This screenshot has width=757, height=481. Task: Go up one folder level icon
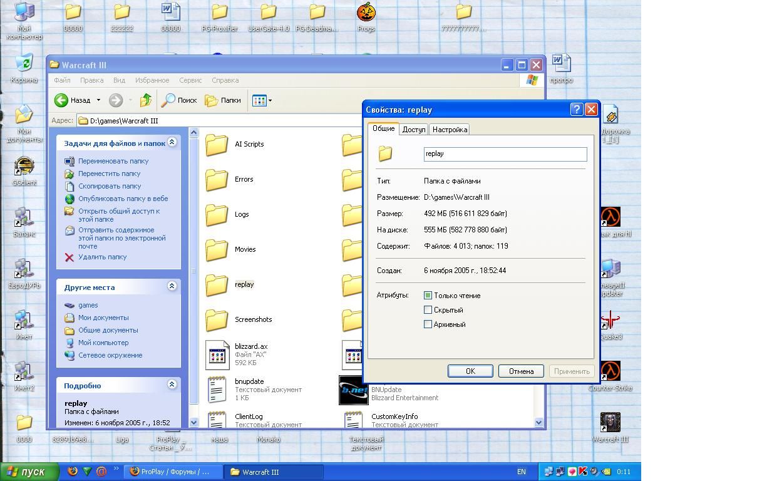tap(146, 100)
